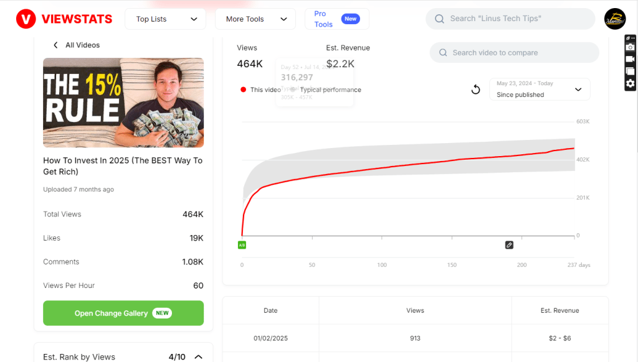
Task: Select the $2 - $6 revenue cell
Action: point(560,338)
